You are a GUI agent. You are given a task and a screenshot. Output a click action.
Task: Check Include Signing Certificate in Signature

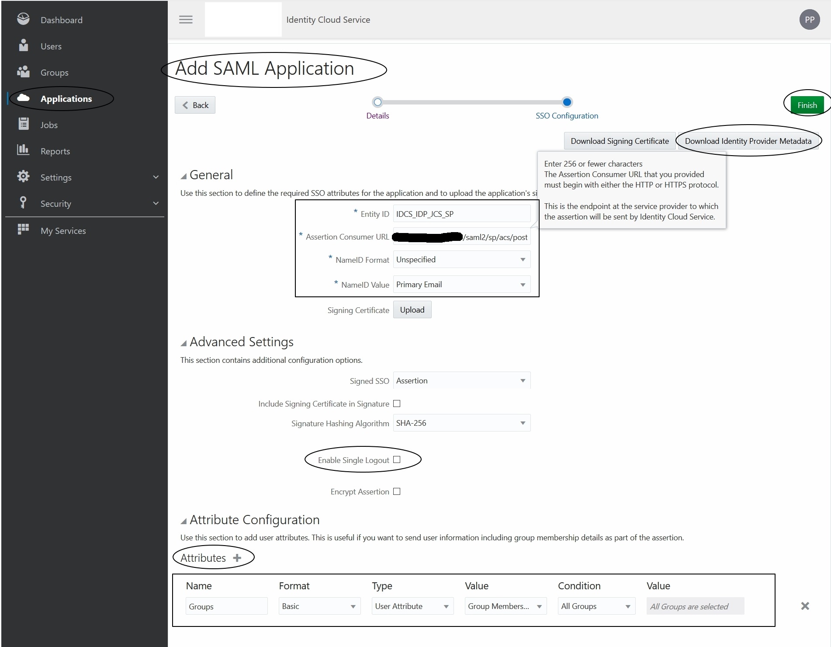point(397,404)
